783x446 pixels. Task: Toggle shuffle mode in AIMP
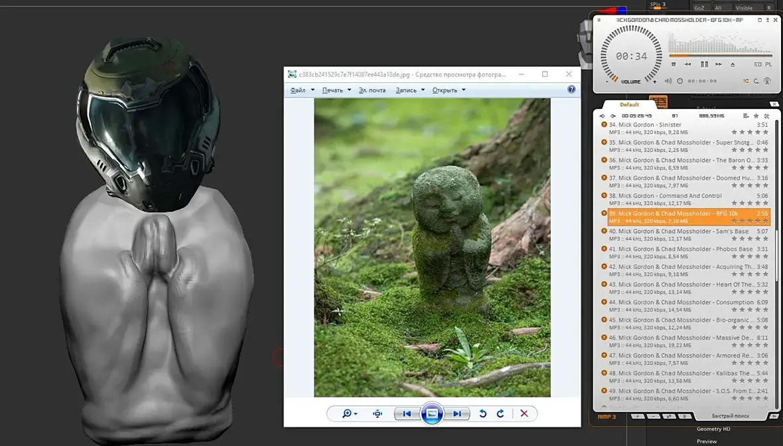pyautogui.click(x=746, y=81)
